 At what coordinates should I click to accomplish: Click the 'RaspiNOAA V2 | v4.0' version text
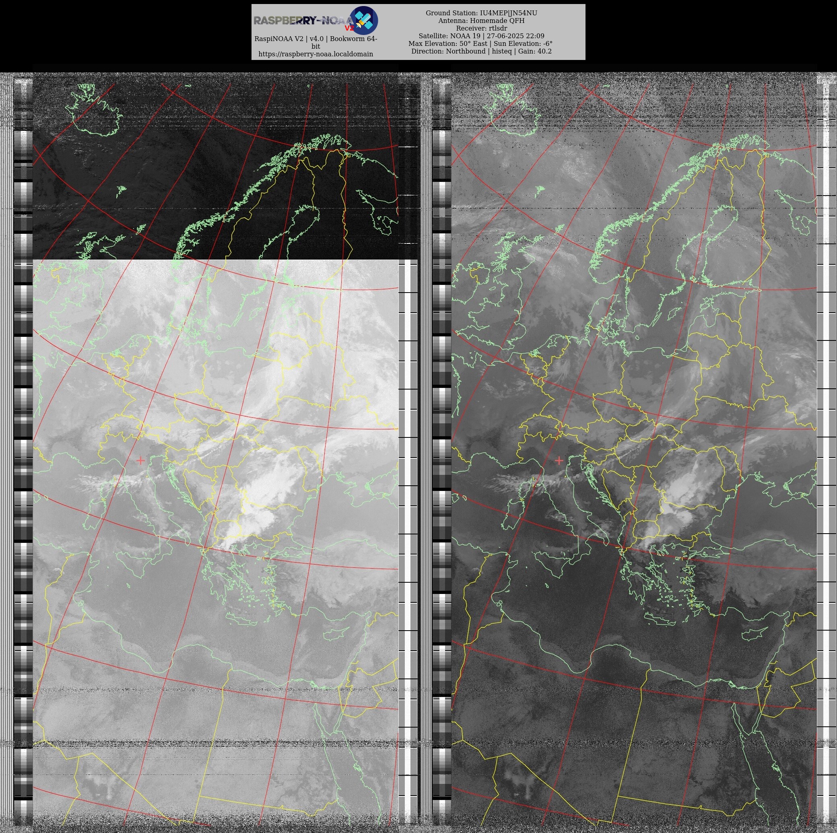pyautogui.click(x=316, y=42)
